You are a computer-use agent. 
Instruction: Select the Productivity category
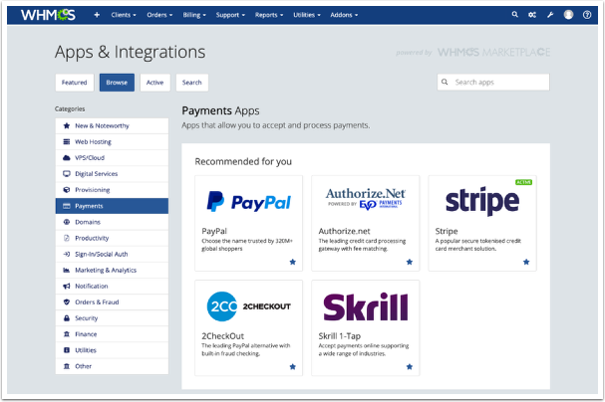112,238
